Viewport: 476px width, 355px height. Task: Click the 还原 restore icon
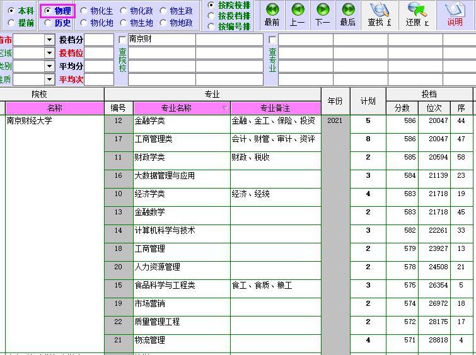[x=417, y=15]
